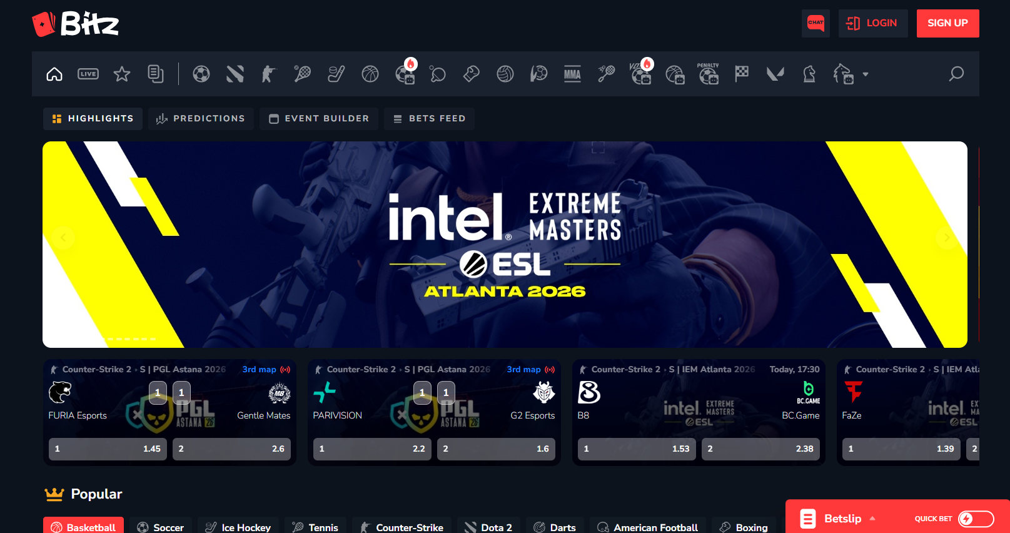Switch to the Predictions tab
Image resolution: width=1010 pixels, height=533 pixels.
pyautogui.click(x=201, y=118)
